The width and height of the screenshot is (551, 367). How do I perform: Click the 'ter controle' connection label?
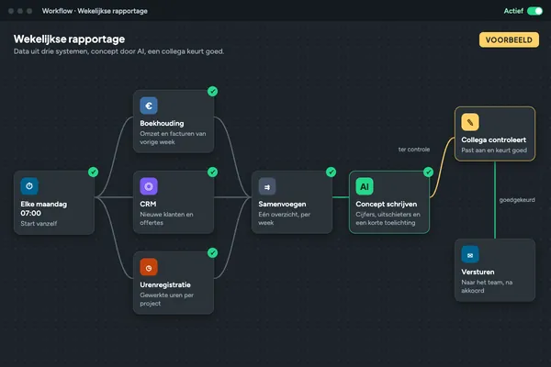414,150
